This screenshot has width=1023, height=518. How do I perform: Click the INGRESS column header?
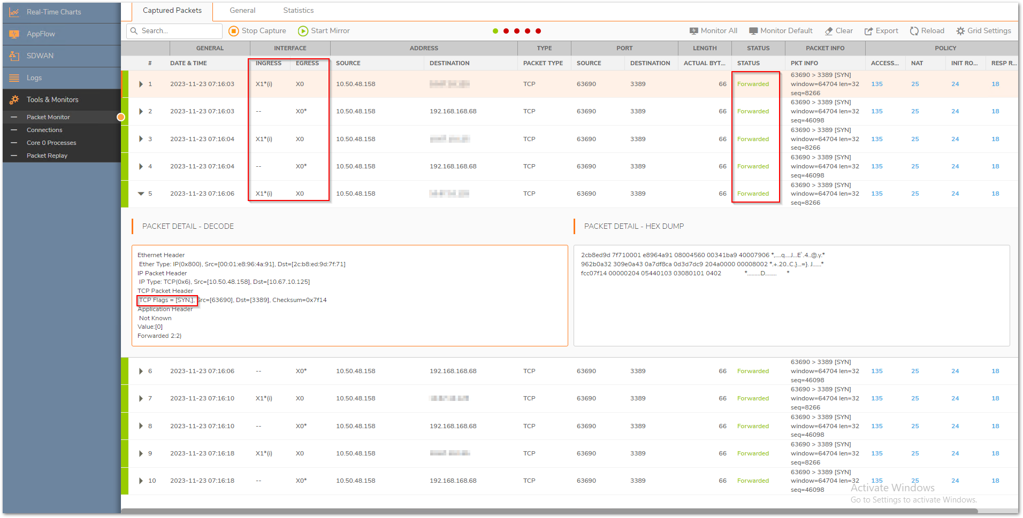[x=268, y=63]
